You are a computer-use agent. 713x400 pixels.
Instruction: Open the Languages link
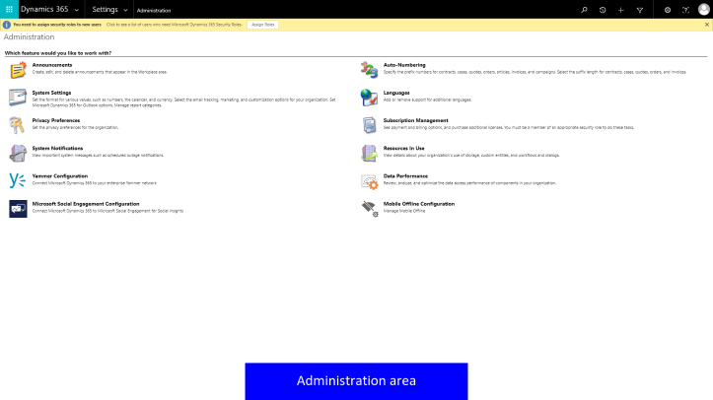click(x=396, y=93)
